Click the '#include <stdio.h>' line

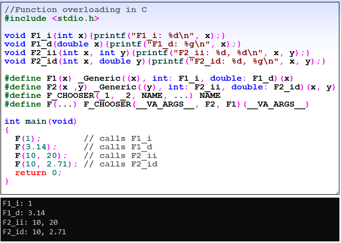52,18
